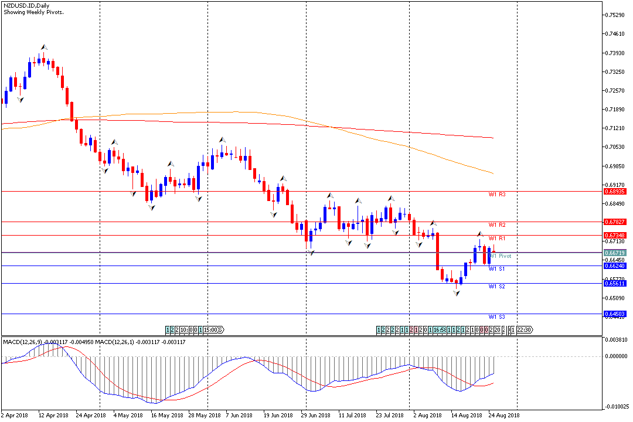Image resolution: width=633 pixels, height=422 pixels.
Task: Click the fractal arrow above the April high
Action: click(44, 47)
